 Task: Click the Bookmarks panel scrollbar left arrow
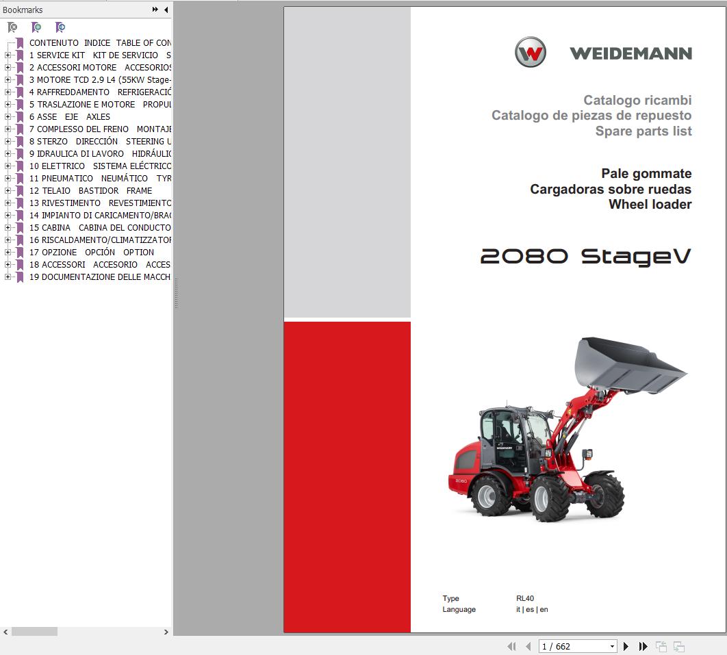click(x=5, y=631)
